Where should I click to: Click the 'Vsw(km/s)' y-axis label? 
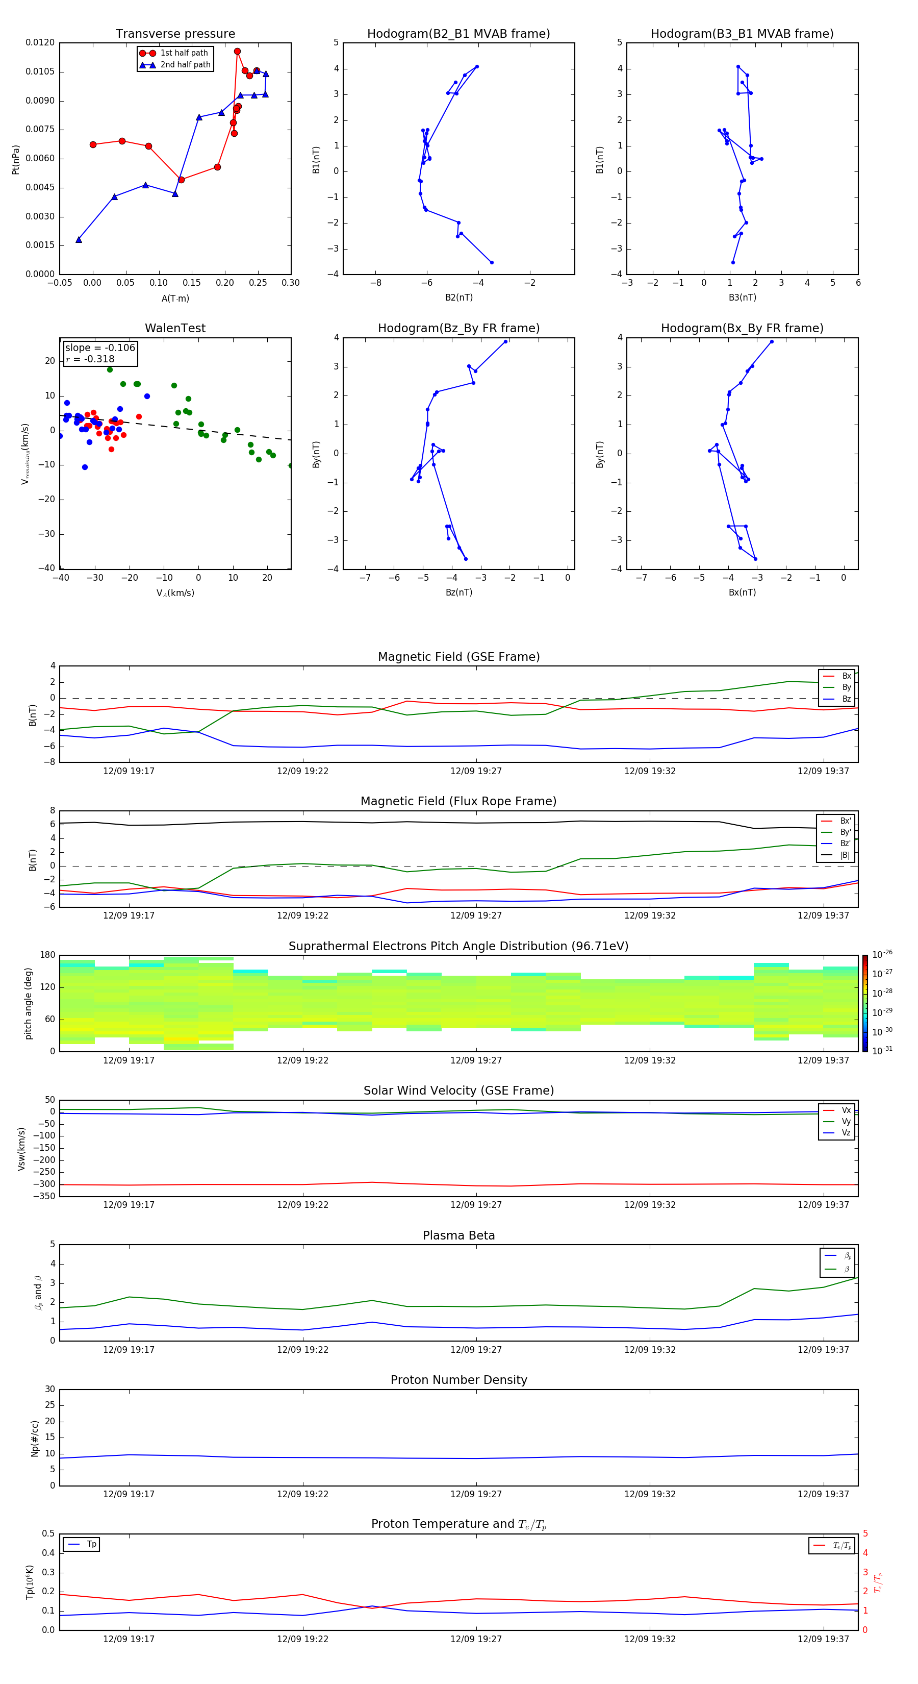pos(21,1149)
